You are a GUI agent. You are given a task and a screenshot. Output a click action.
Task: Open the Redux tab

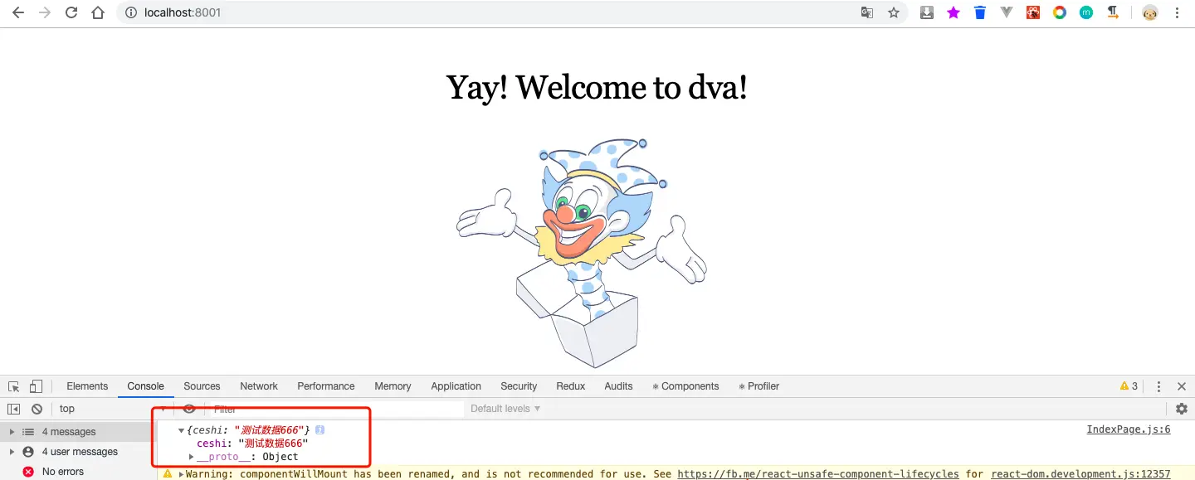571,386
